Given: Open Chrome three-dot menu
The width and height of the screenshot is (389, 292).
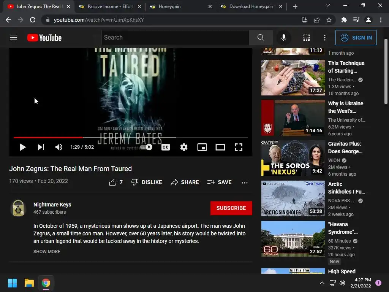Looking at the screenshot, I should [x=381, y=20].
